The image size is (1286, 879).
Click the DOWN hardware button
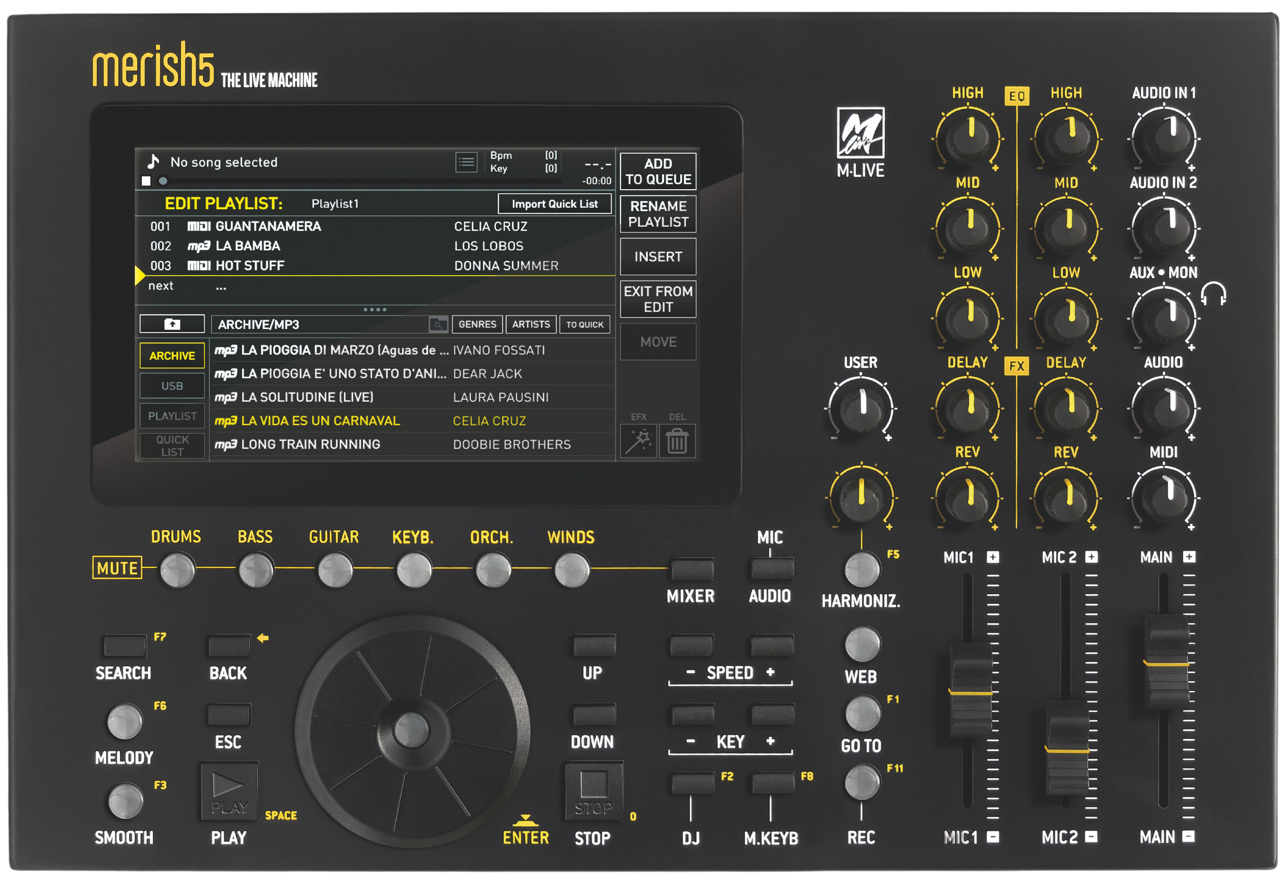[x=594, y=715]
